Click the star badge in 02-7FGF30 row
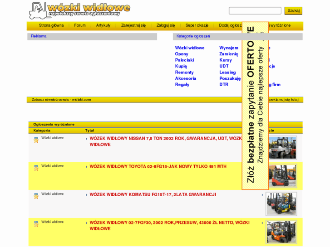330x247 pixels. click(36, 224)
